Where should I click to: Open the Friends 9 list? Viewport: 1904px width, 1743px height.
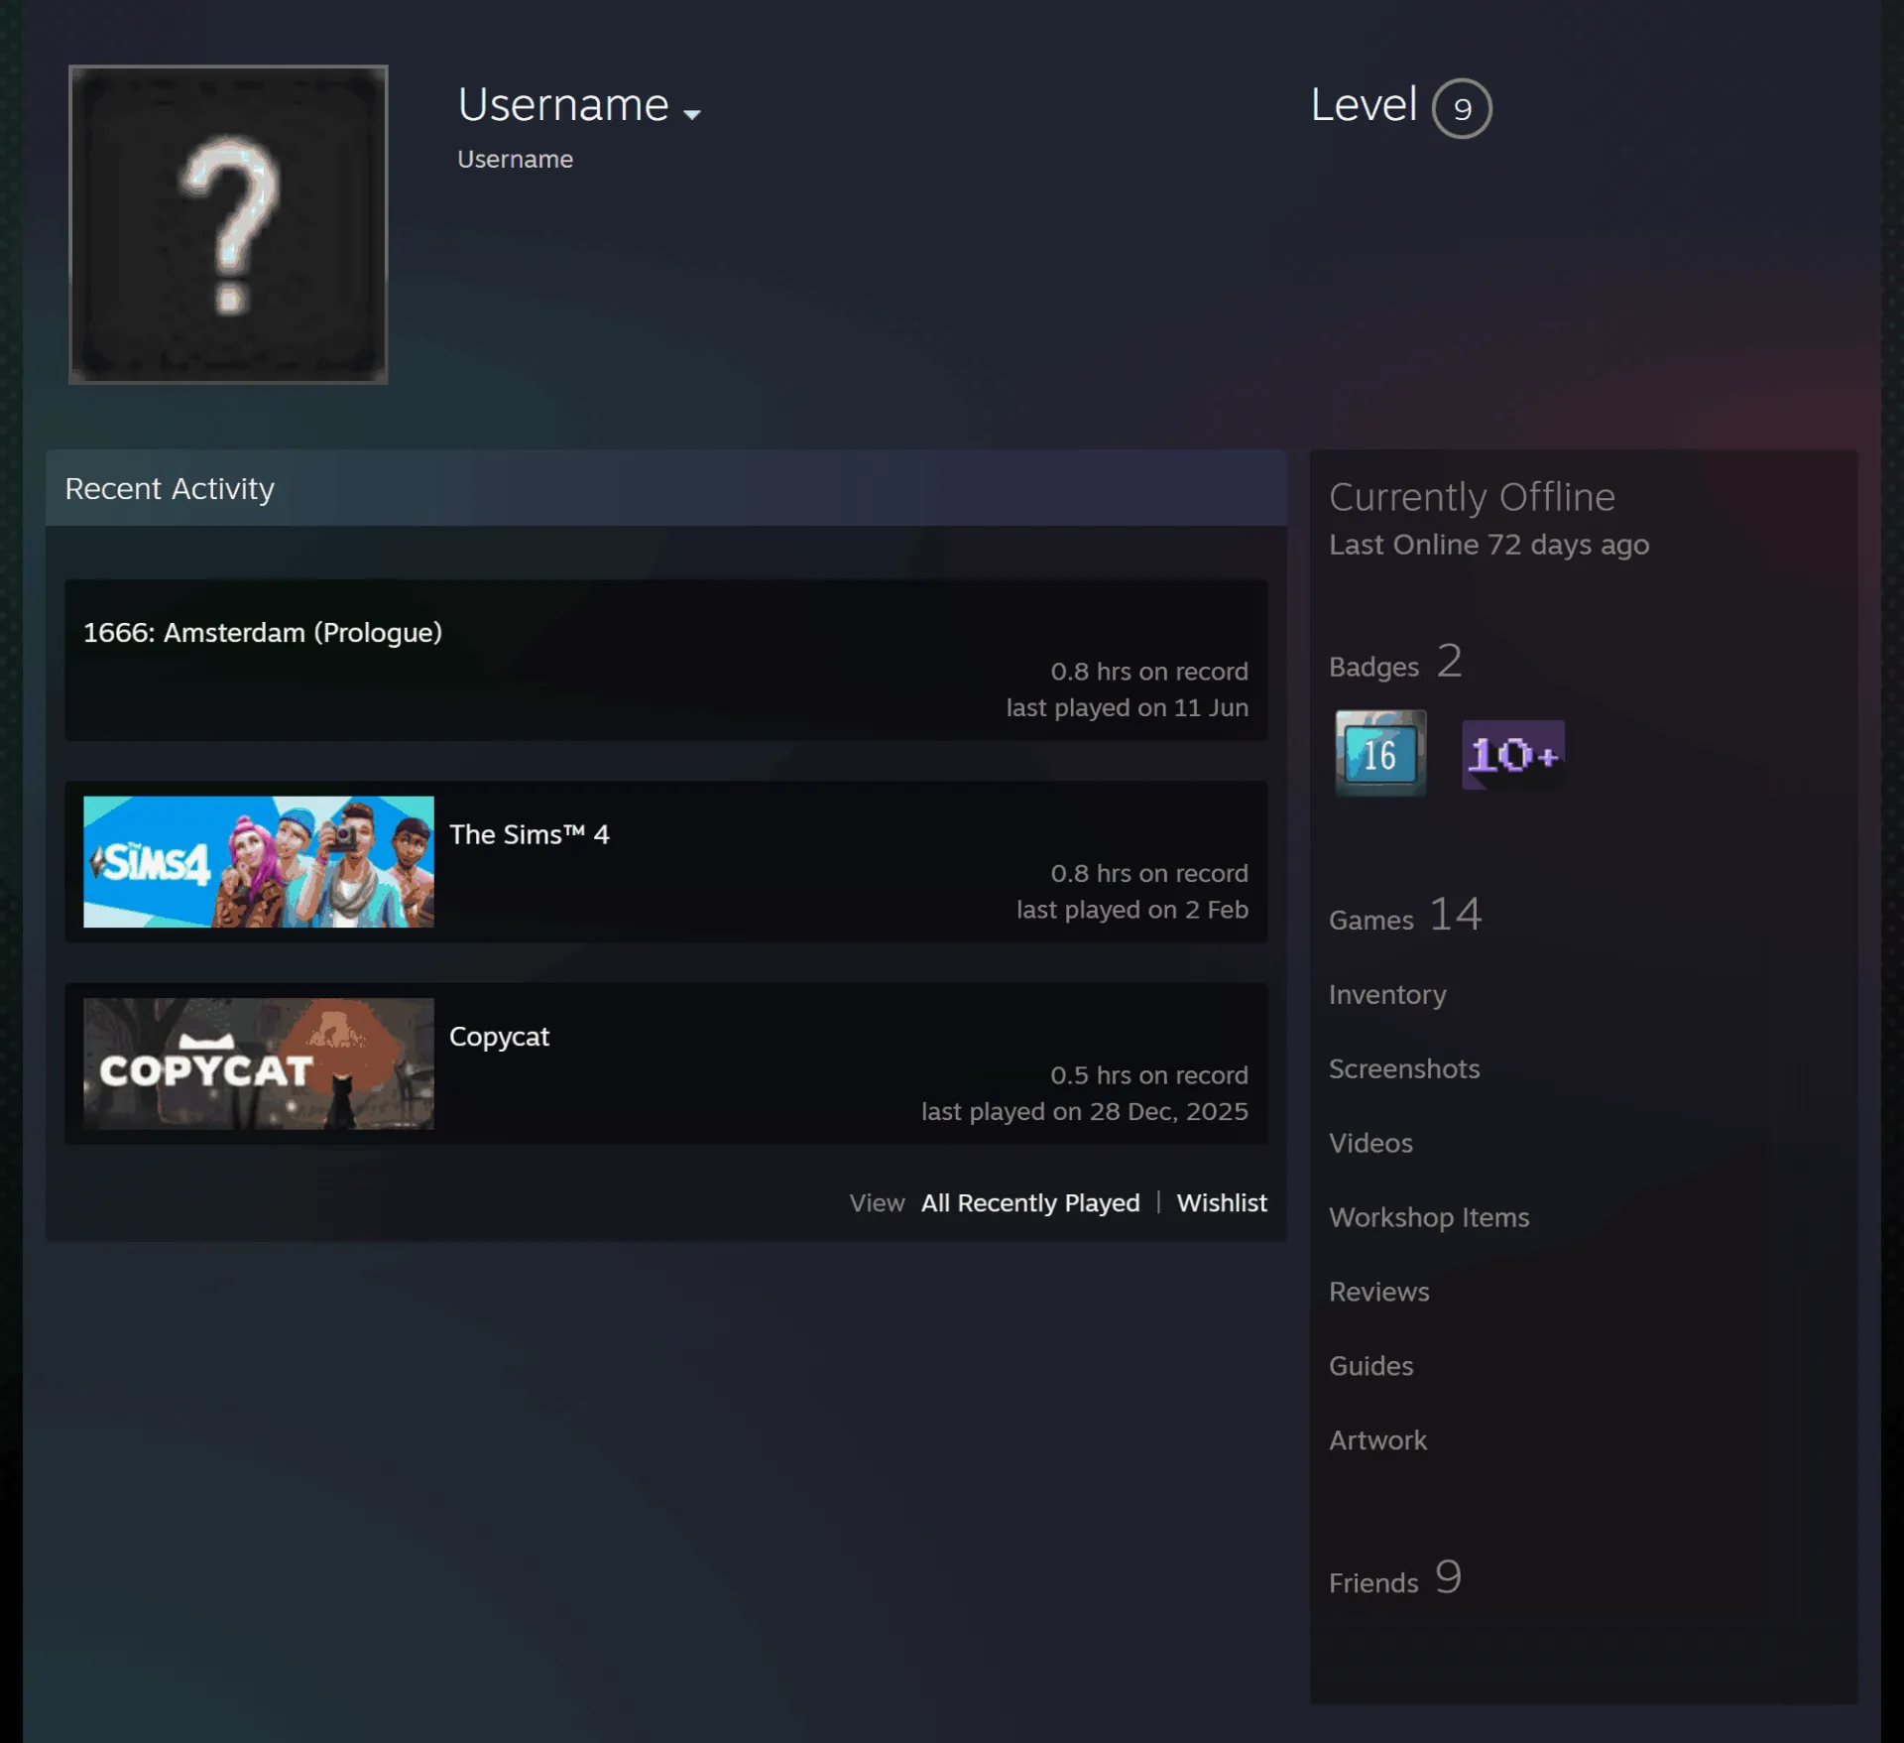pyautogui.click(x=1395, y=1577)
